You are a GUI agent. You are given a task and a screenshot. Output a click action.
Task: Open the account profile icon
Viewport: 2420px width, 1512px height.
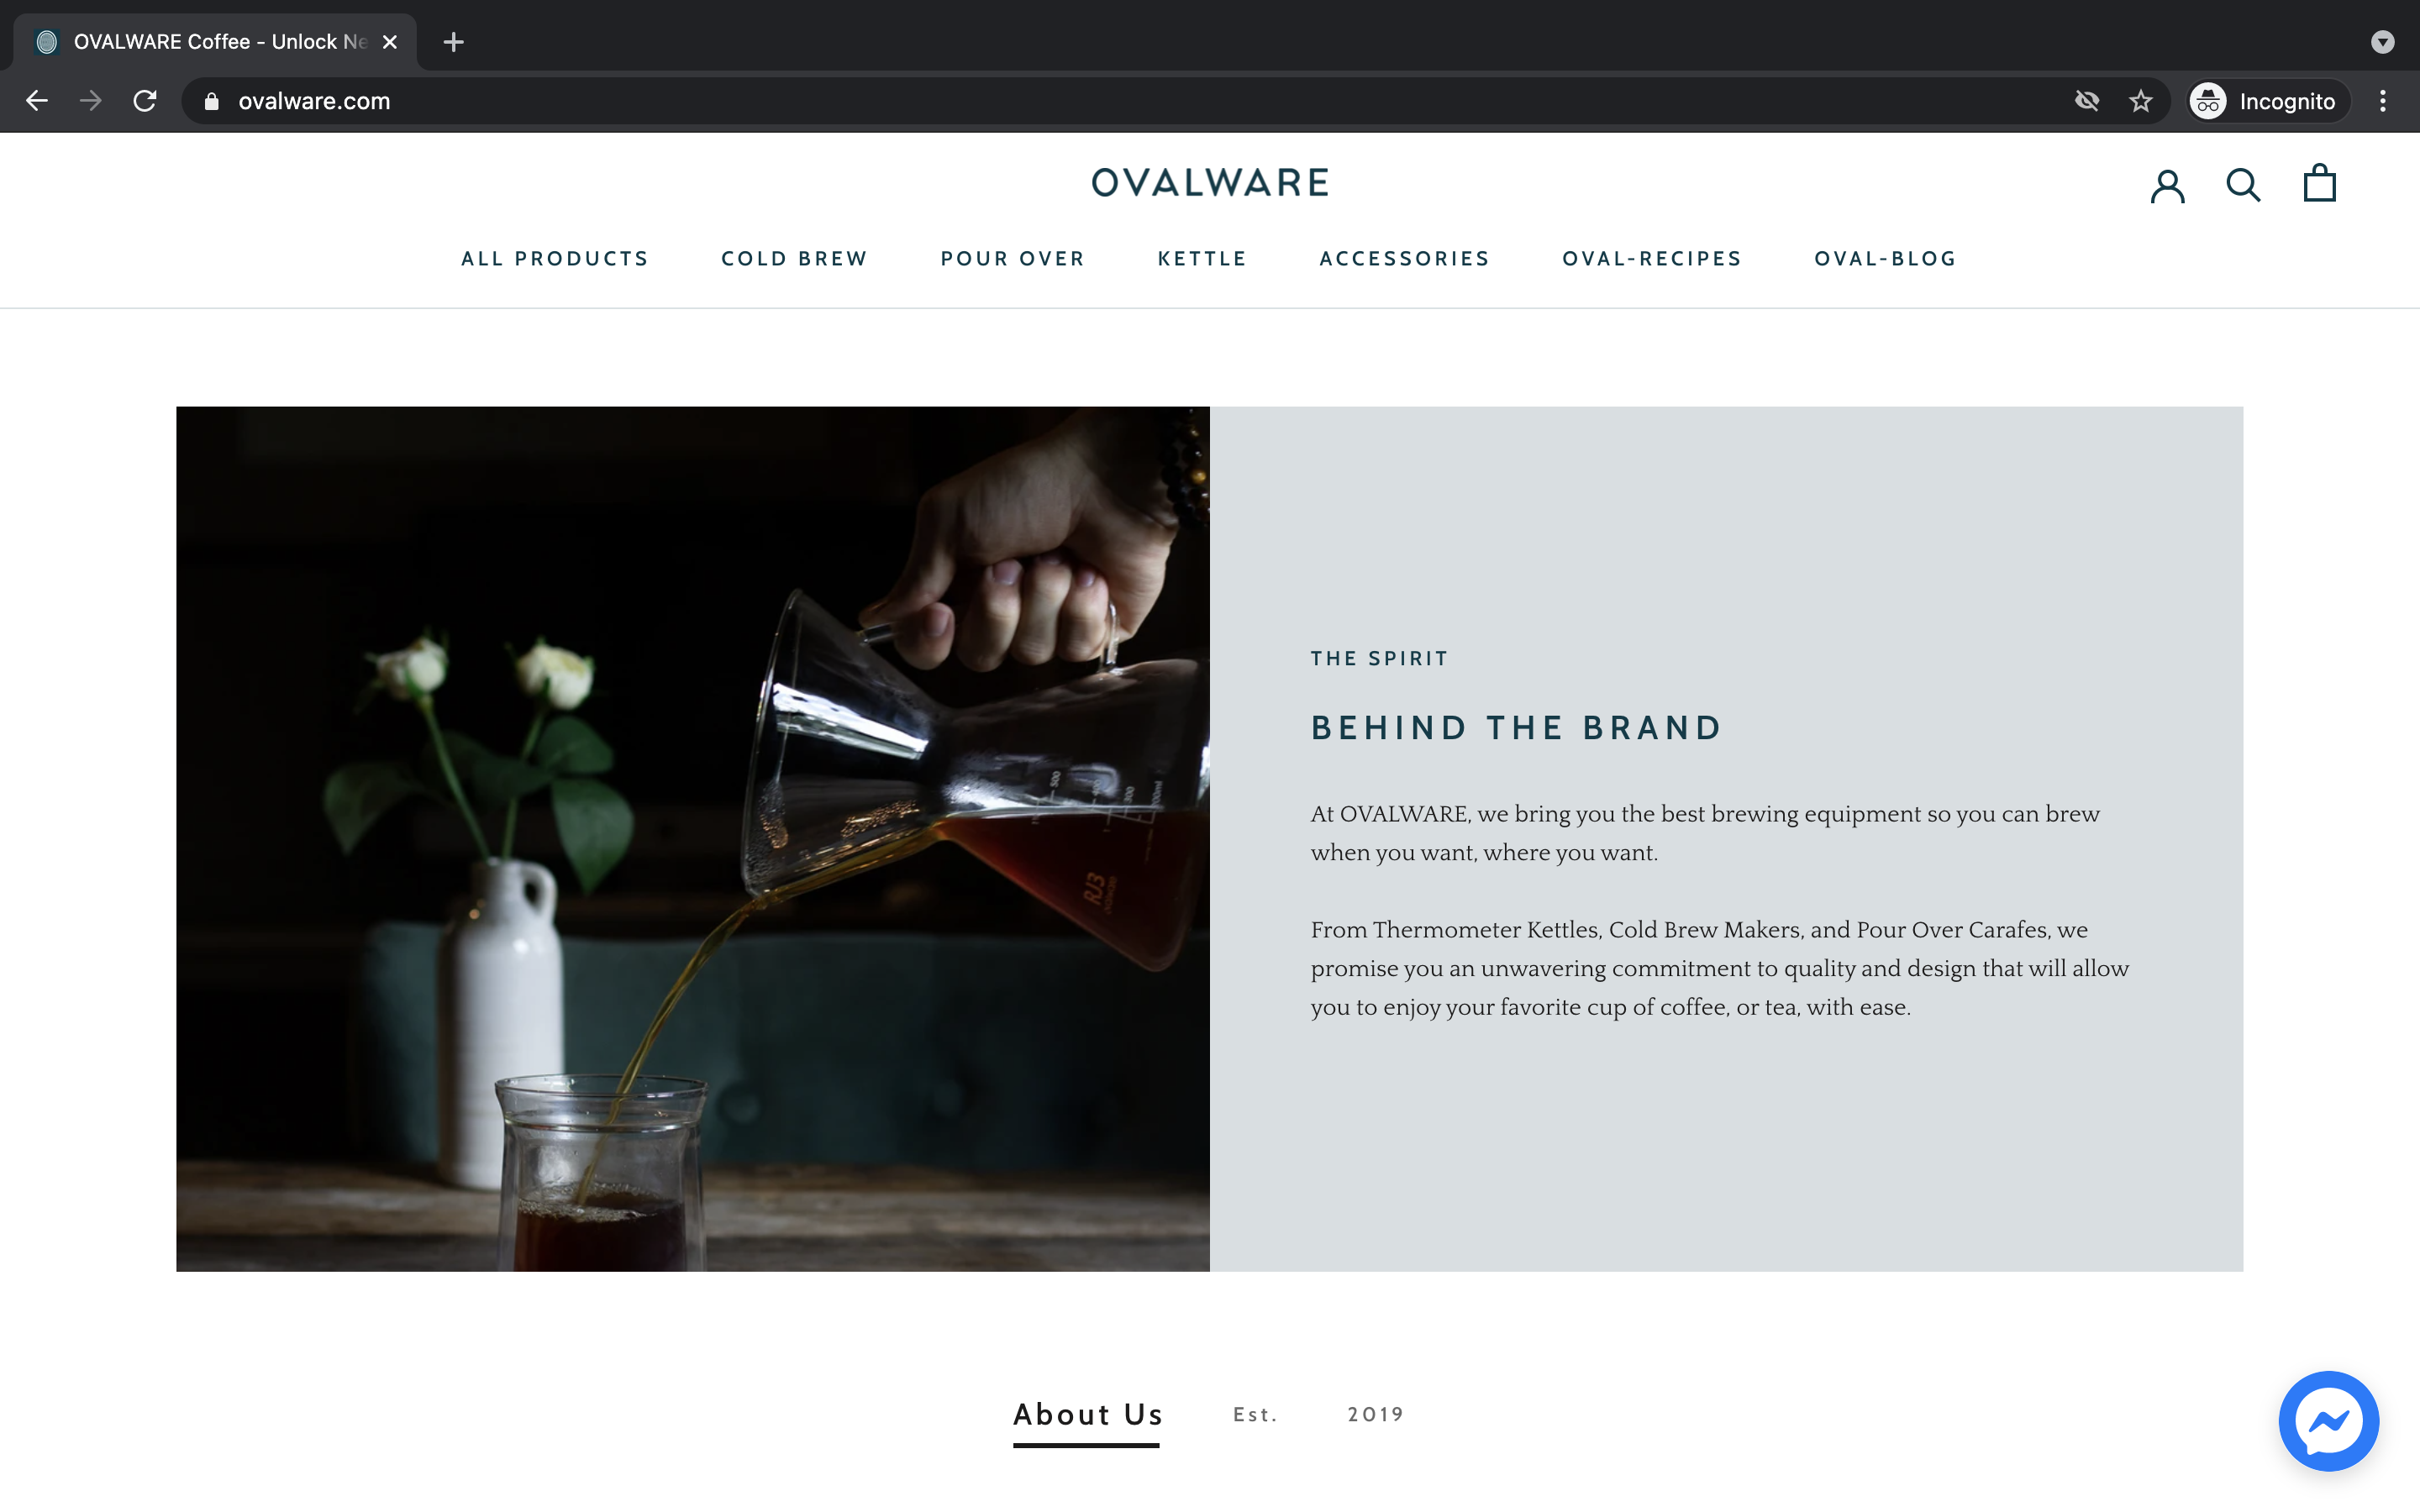tap(2167, 185)
